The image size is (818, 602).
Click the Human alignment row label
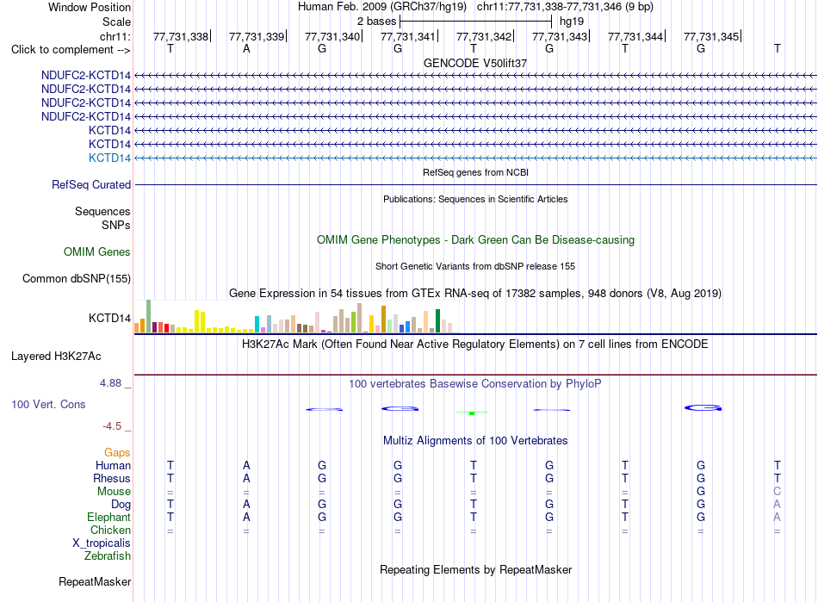click(x=113, y=465)
